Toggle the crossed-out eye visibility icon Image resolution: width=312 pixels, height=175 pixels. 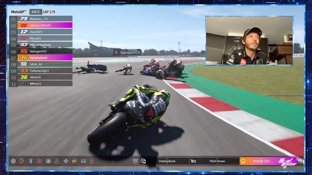click(x=74, y=161)
